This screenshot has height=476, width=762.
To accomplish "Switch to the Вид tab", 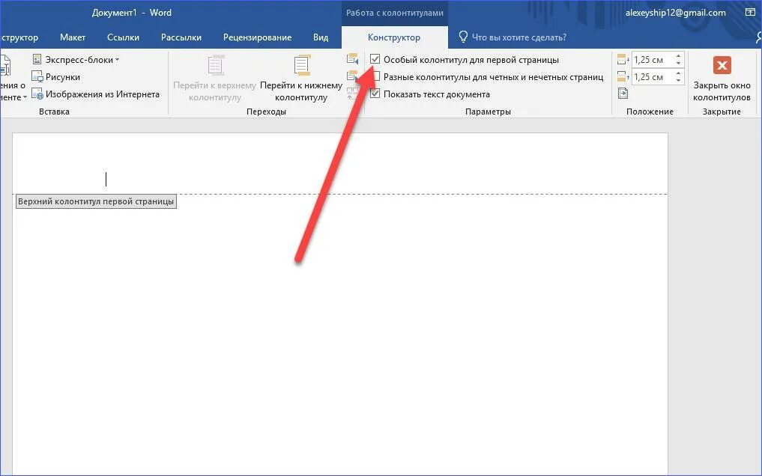I will (x=321, y=37).
